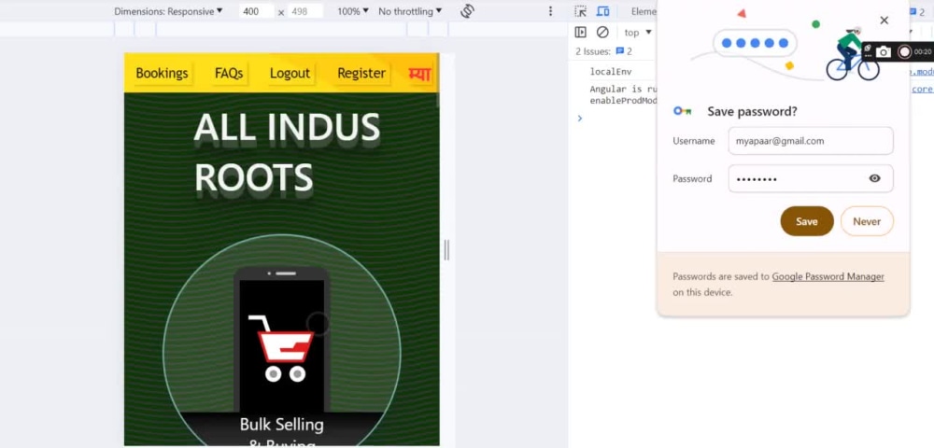Click the 2 Issues text in console
This screenshot has width=934, height=448.
coord(593,51)
